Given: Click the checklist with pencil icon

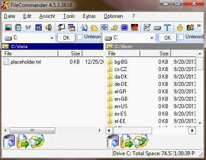Looking at the screenshot, I should [147, 27].
